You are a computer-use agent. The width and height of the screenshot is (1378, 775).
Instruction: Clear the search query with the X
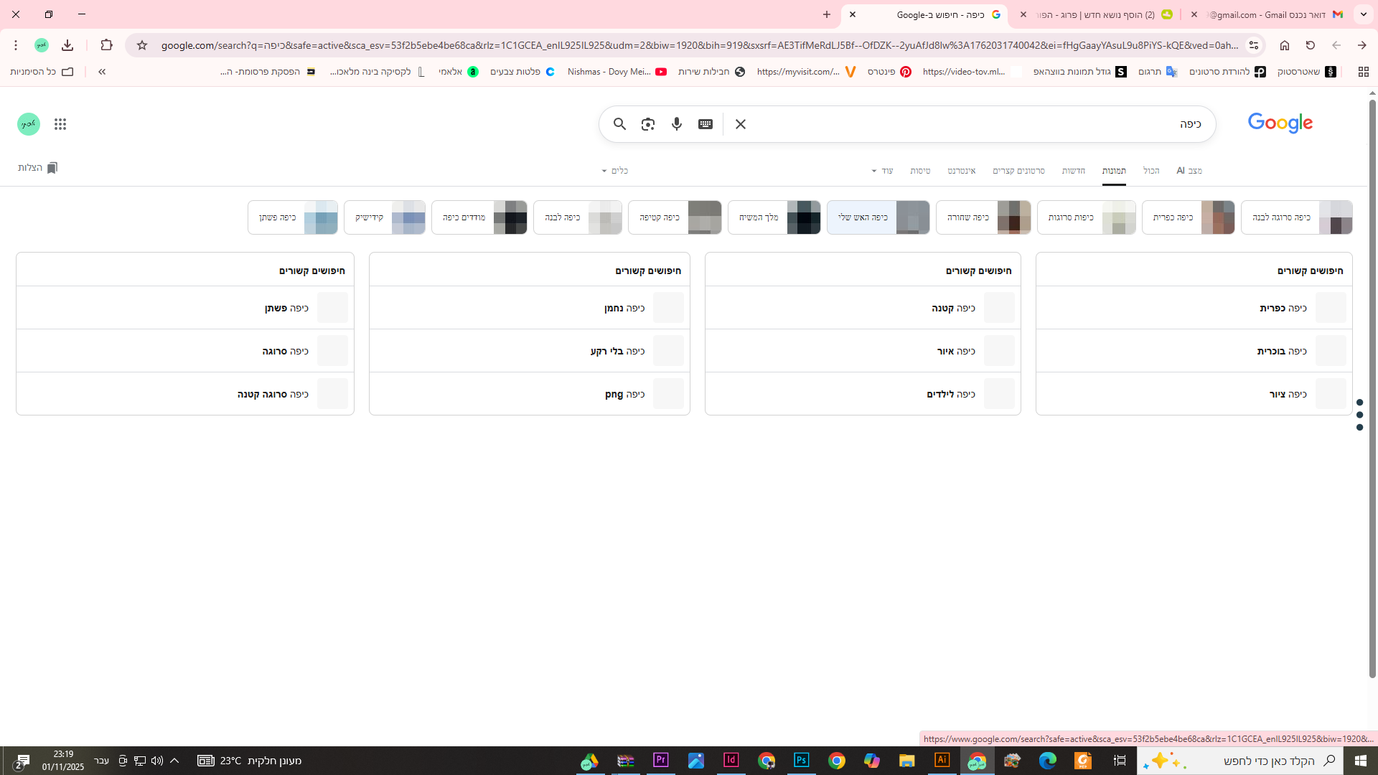[x=740, y=124]
